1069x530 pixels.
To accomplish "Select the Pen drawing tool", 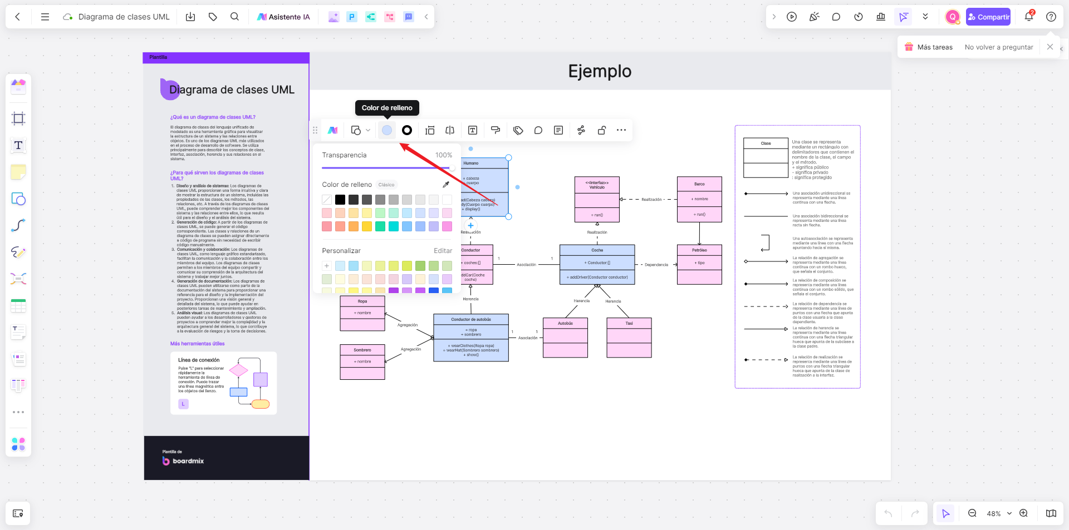I will 18,252.
